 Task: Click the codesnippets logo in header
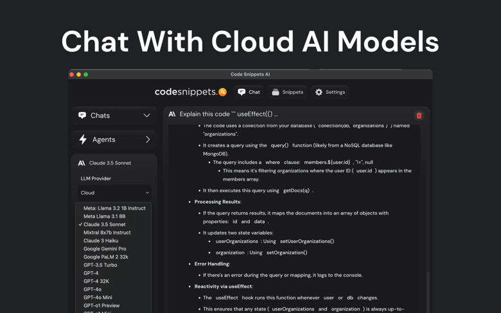pos(190,92)
